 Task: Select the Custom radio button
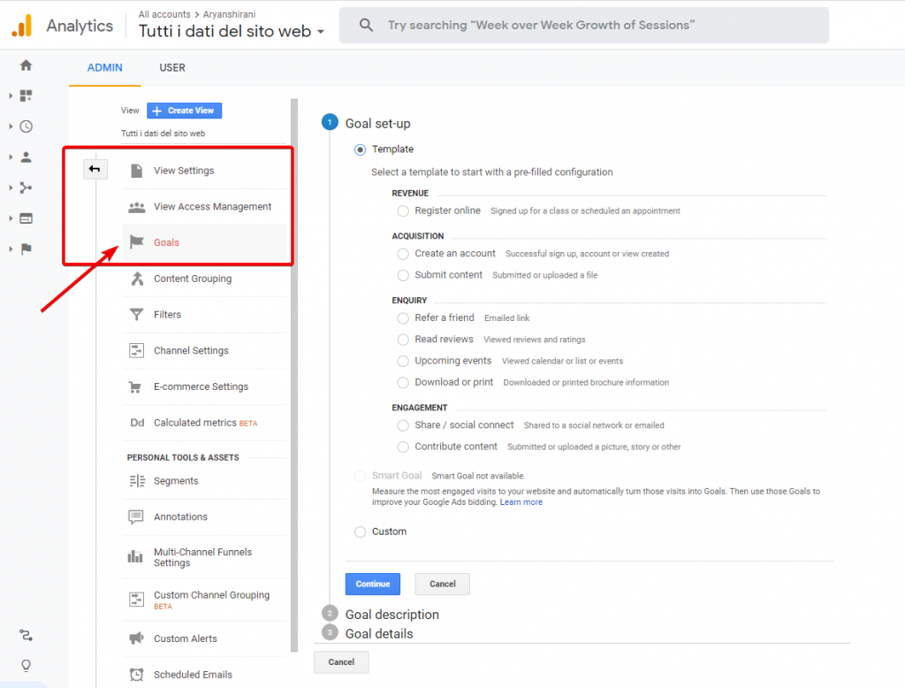click(360, 531)
